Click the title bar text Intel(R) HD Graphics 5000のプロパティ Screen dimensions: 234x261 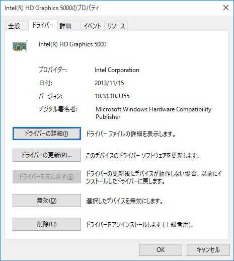(x=52, y=8)
